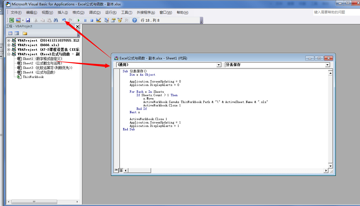Screen dimensions: 360x206
Task: Click code window scroll up arrow
Action: [330, 73]
